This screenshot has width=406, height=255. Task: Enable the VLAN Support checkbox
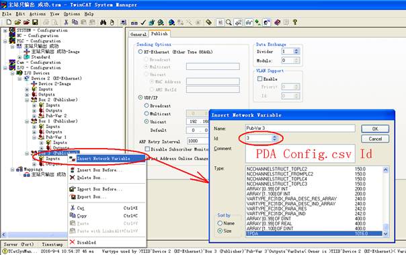[x=259, y=79]
